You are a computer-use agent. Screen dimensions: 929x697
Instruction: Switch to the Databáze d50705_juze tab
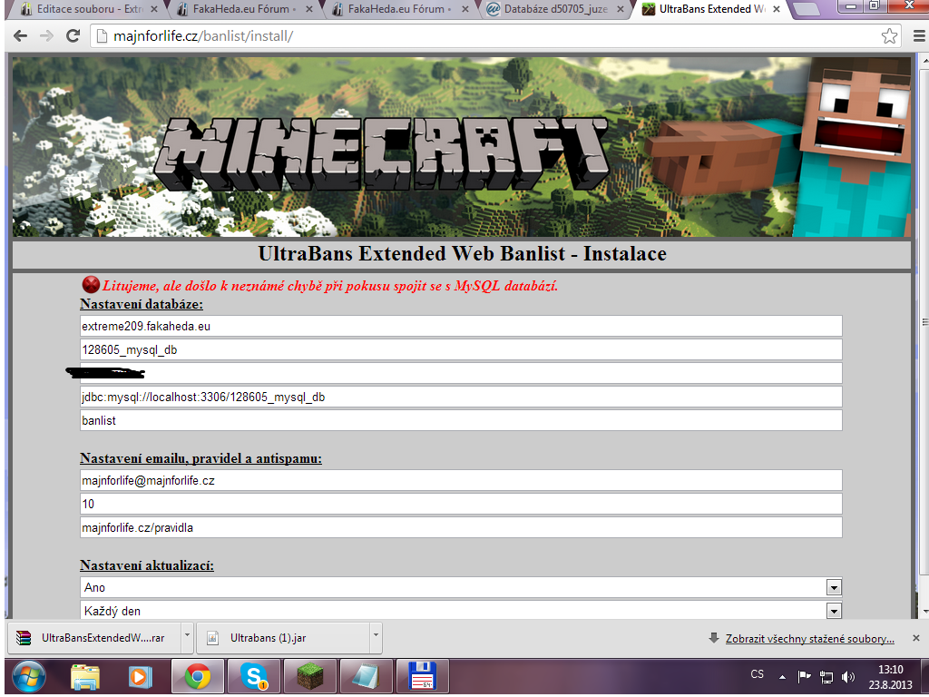pos(556,9)
